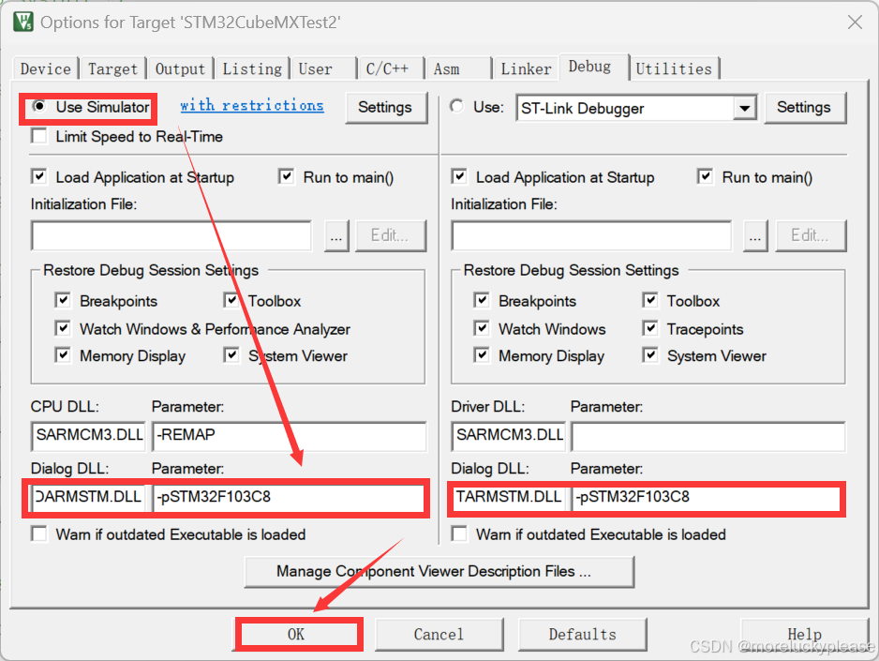The height and width of the screenshot is (661, 879).
Task: Click simulator Initialization File field
Action: pyautogui.click(x=171, y=235)
